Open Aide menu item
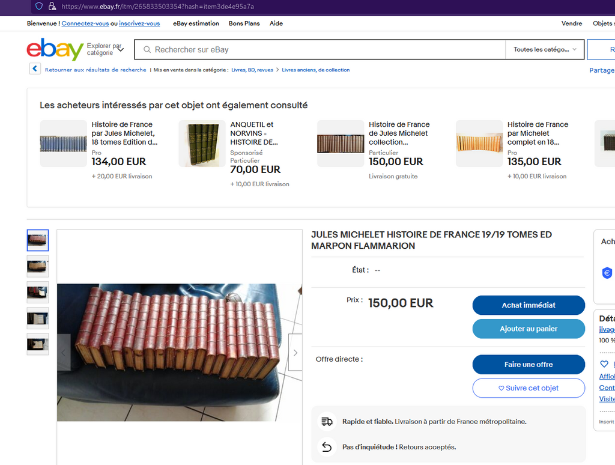 point(276,23)
